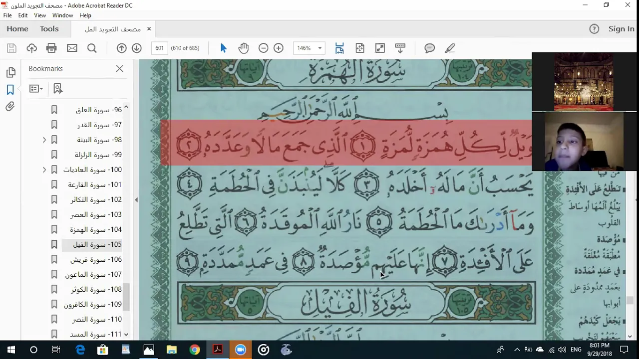639x359 pixels.
Task: Select bookmark 107- سورة الماعون
Action: point(93,274)
